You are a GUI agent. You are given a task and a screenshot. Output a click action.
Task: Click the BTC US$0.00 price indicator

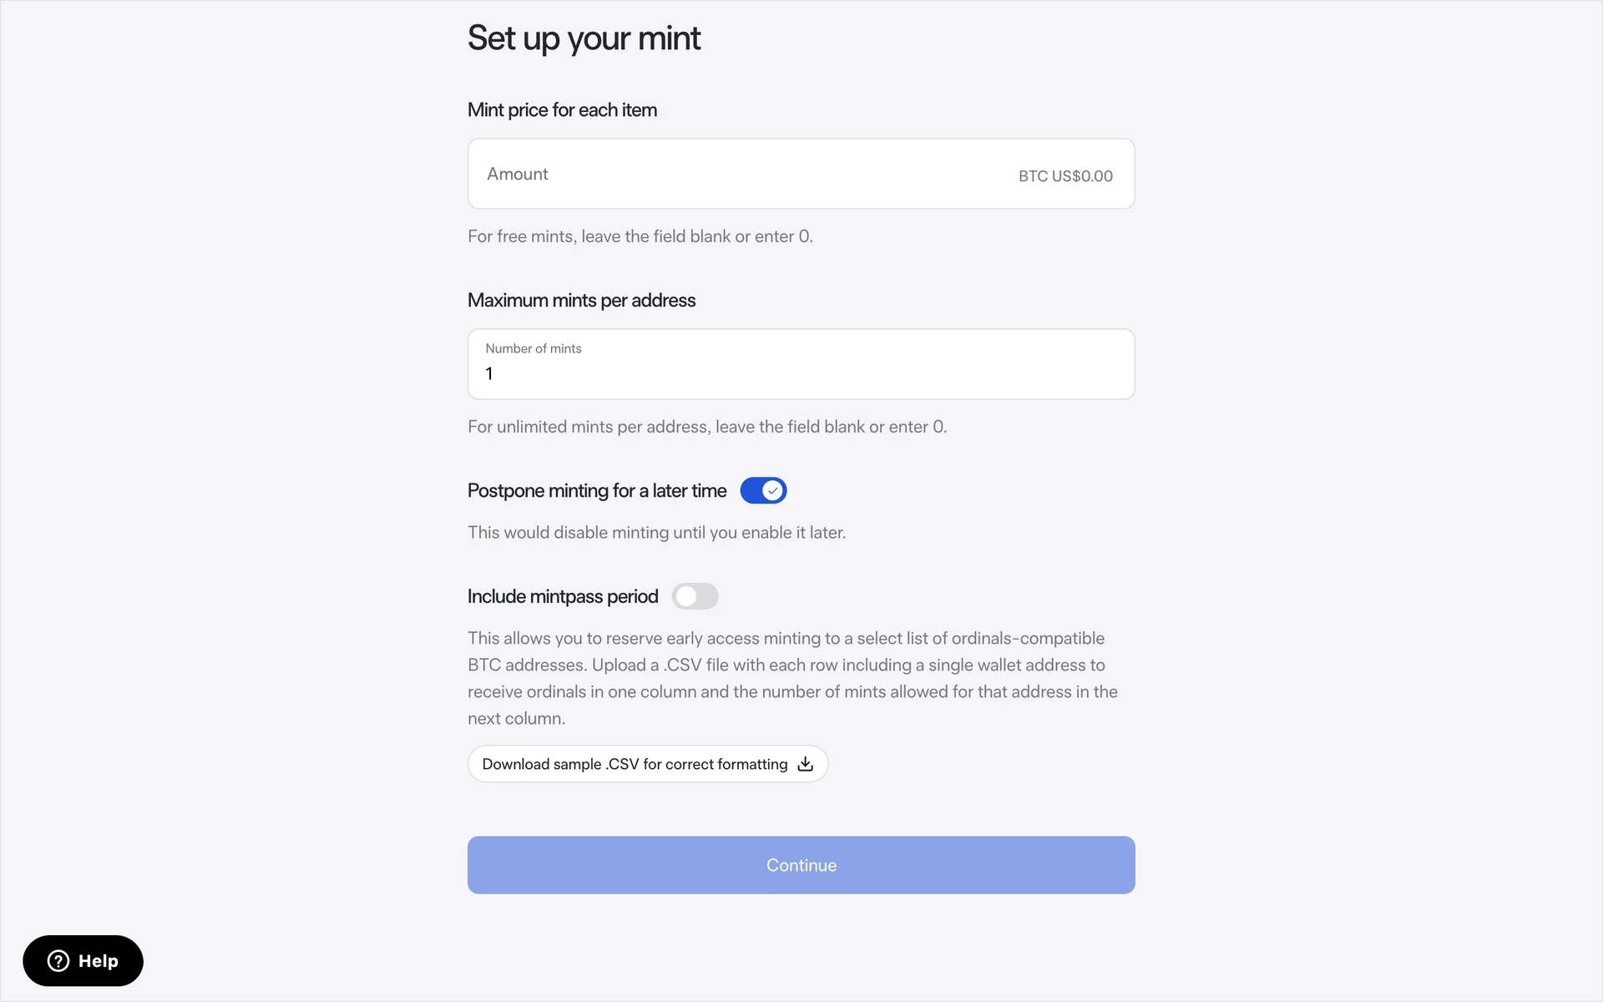1064,176
